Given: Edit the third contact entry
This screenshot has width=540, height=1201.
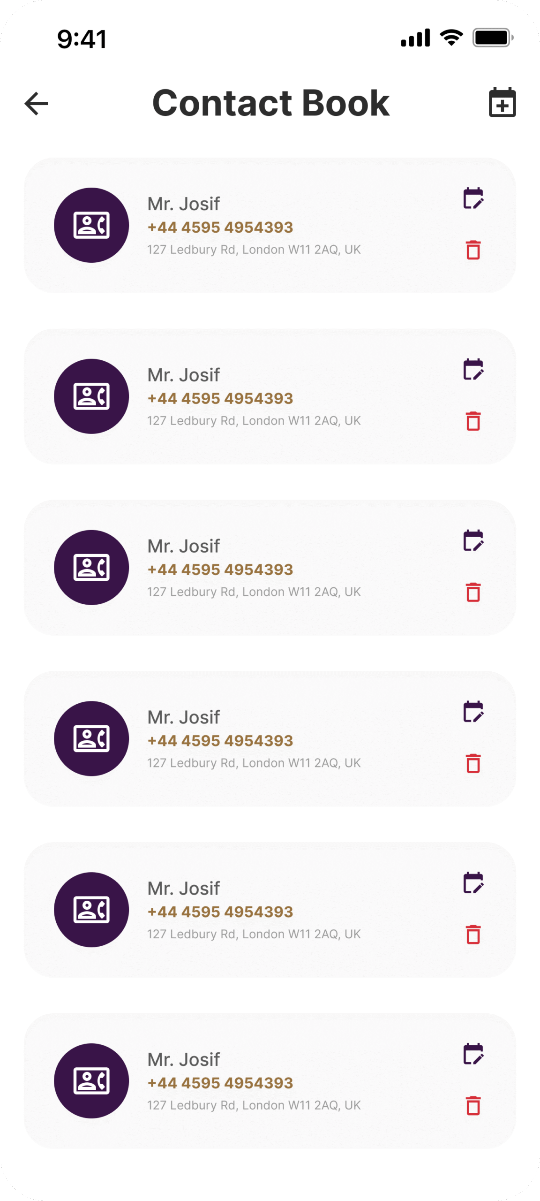Looking at the screenshot, I should pyautogui.click(x=473, y=541).
